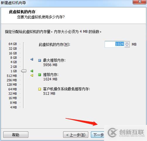Viewport: 147px width, 141px height.
Task: Click the blue maximum recommended memory arrow marker
Action: (32, 59)
